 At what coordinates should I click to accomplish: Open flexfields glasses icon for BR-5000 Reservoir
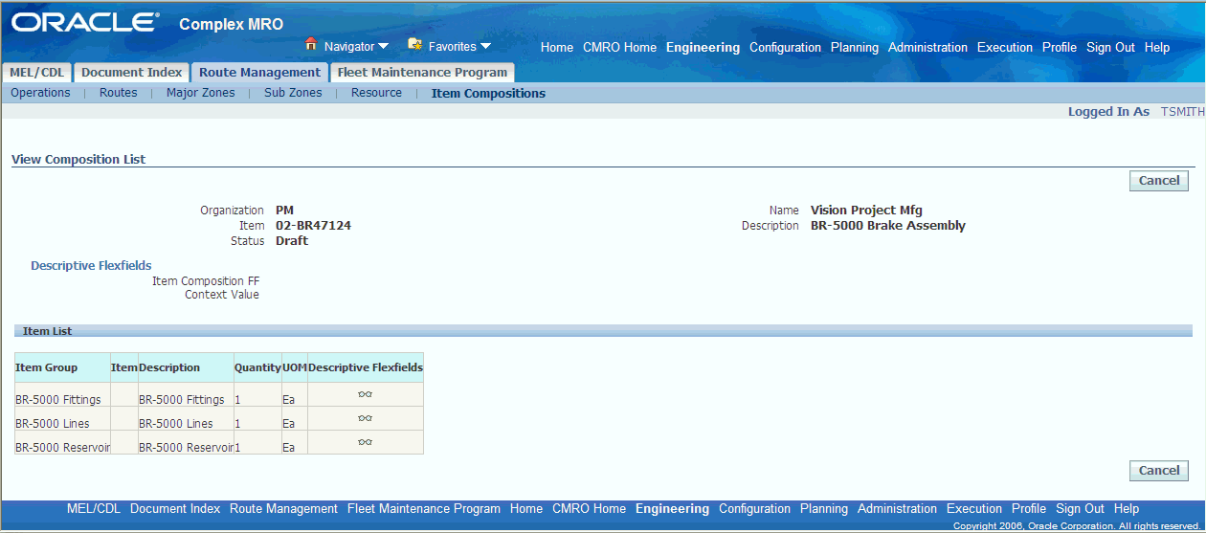click(365, 442)
